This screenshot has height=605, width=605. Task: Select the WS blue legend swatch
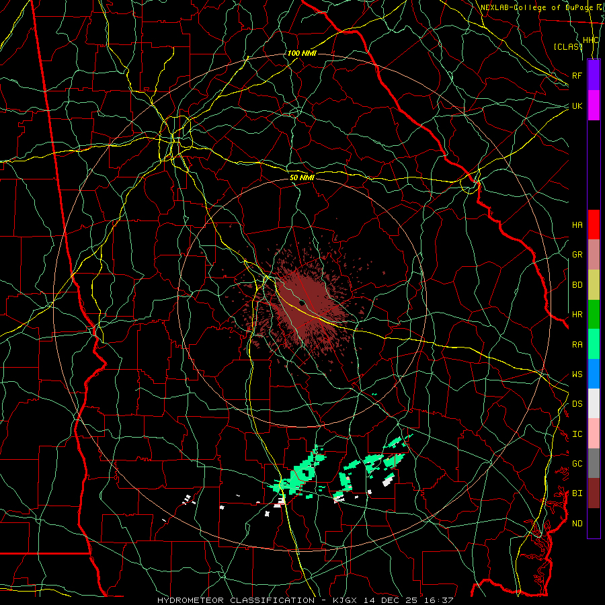click(x=594, y=374)
